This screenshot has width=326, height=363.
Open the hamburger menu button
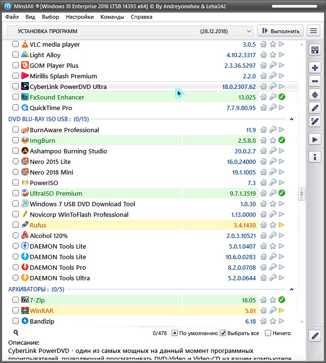click(x=314, y=31)
